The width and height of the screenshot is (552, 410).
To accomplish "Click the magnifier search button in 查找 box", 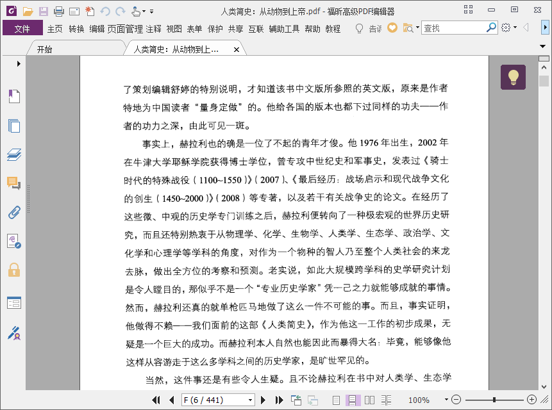I will click(x=491, y=28).
